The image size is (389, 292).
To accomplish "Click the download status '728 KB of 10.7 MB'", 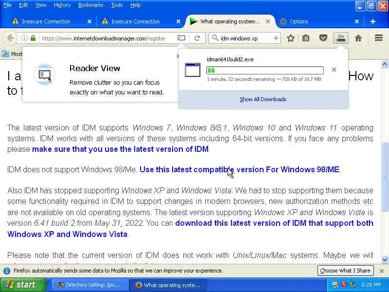I will coord(301,79).
